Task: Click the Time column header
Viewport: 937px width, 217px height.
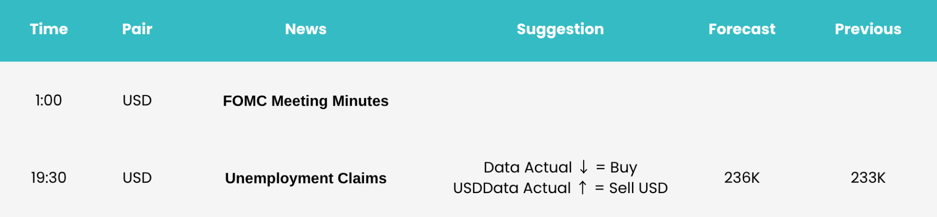Action: tap(49, 29)
